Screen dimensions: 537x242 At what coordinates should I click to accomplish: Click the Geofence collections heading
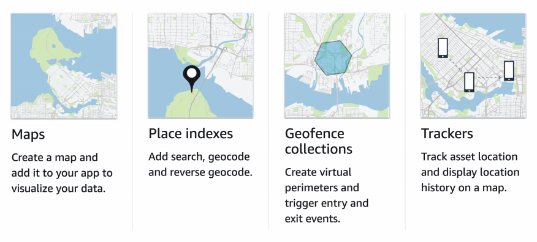coord(319,141)
